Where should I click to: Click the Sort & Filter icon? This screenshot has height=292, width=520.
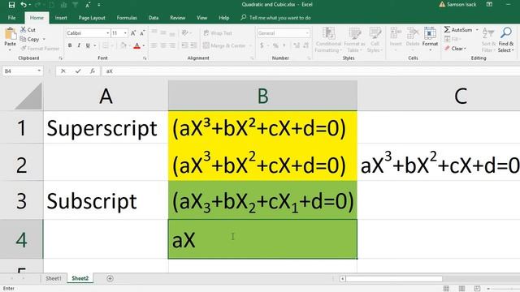click(488, 33)
